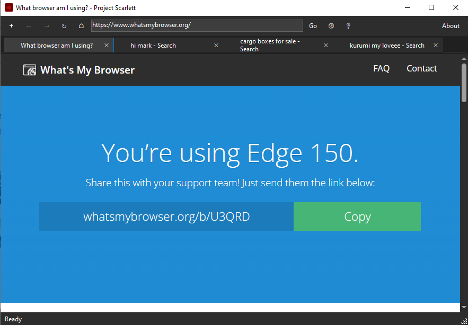
Task: Close the 'kurumi my loveee' tab
Action: click(x=436, y=46)
